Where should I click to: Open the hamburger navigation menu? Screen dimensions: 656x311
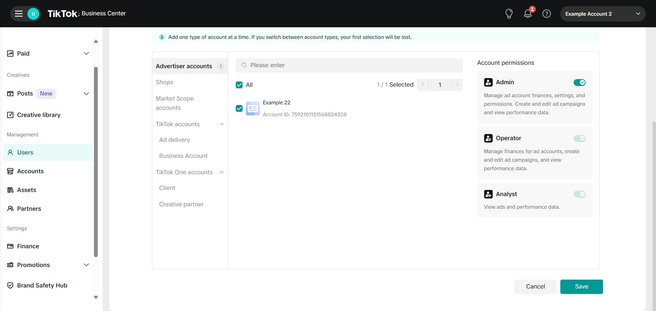pos(19,14)
